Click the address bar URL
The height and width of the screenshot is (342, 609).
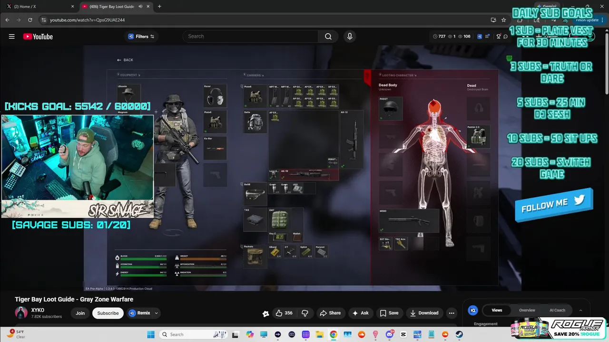tap(88, 20)
